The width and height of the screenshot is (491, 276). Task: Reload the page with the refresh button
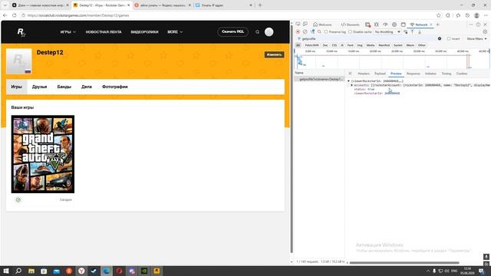click(x=15, y=15)
